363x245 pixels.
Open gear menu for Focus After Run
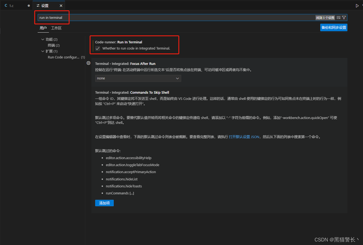(88, 63)
